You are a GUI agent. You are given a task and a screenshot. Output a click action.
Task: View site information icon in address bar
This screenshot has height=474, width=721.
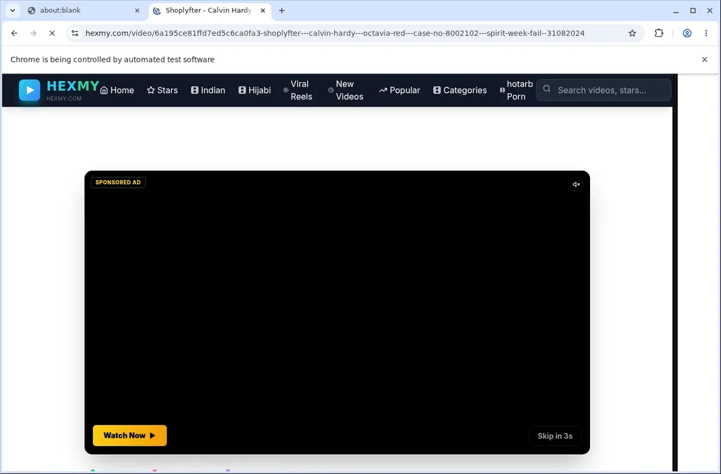pyautogui.click(x=75, y=34)
